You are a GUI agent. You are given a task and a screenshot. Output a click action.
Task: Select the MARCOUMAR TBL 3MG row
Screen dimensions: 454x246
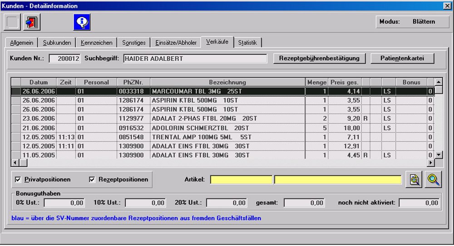coord(227,91)
